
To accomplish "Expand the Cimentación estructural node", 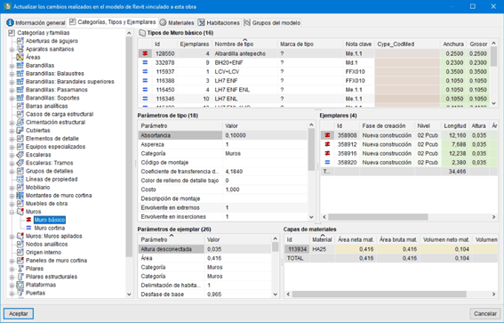I will click(x=12, y=123).
